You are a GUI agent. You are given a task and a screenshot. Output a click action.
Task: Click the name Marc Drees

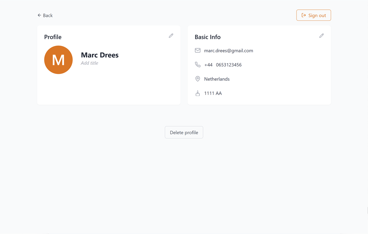click(x=100, y=55)
